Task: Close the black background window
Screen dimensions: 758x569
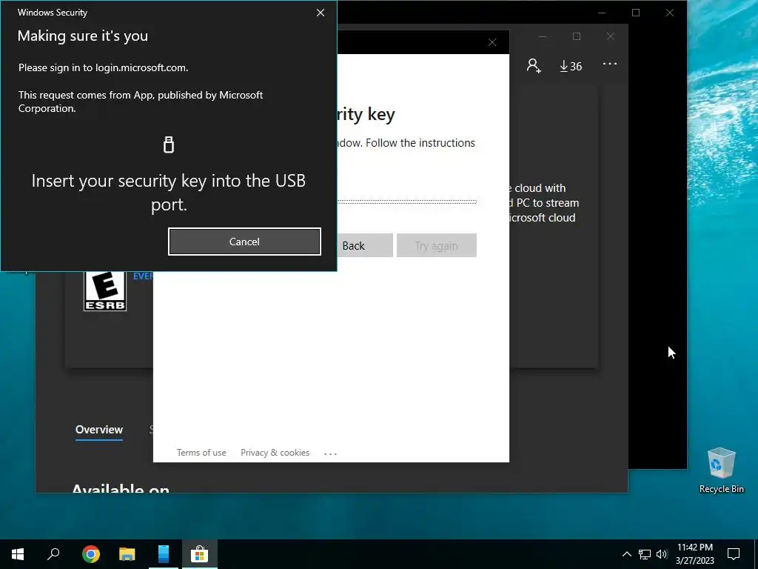Action: [x=669, y=13]
